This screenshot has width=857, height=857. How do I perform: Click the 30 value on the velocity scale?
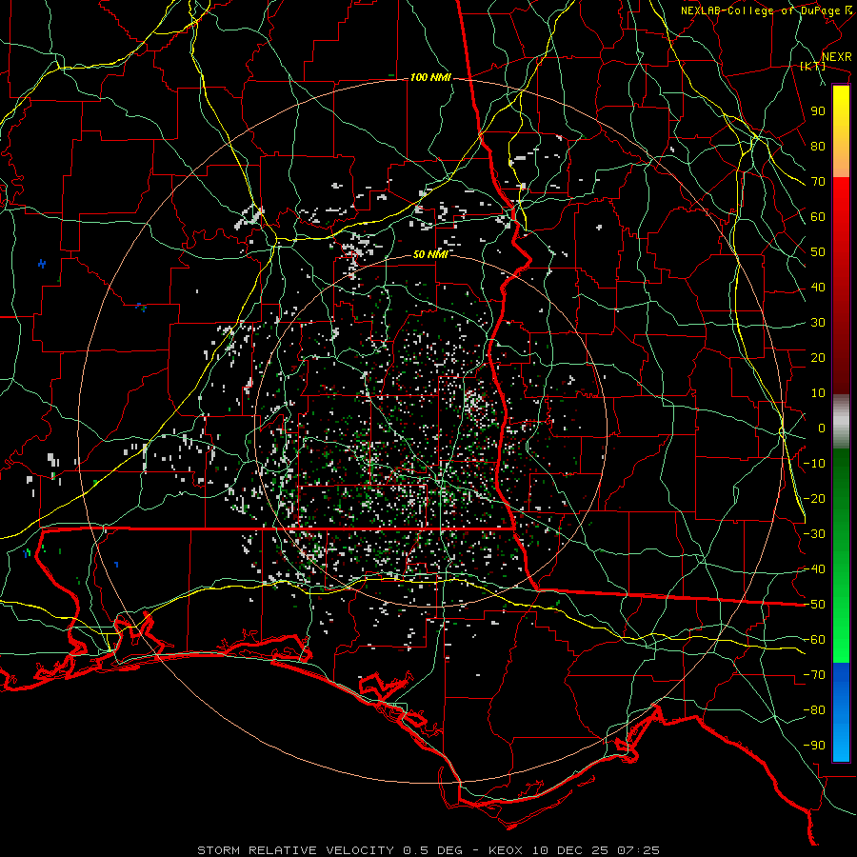(818, 323)
